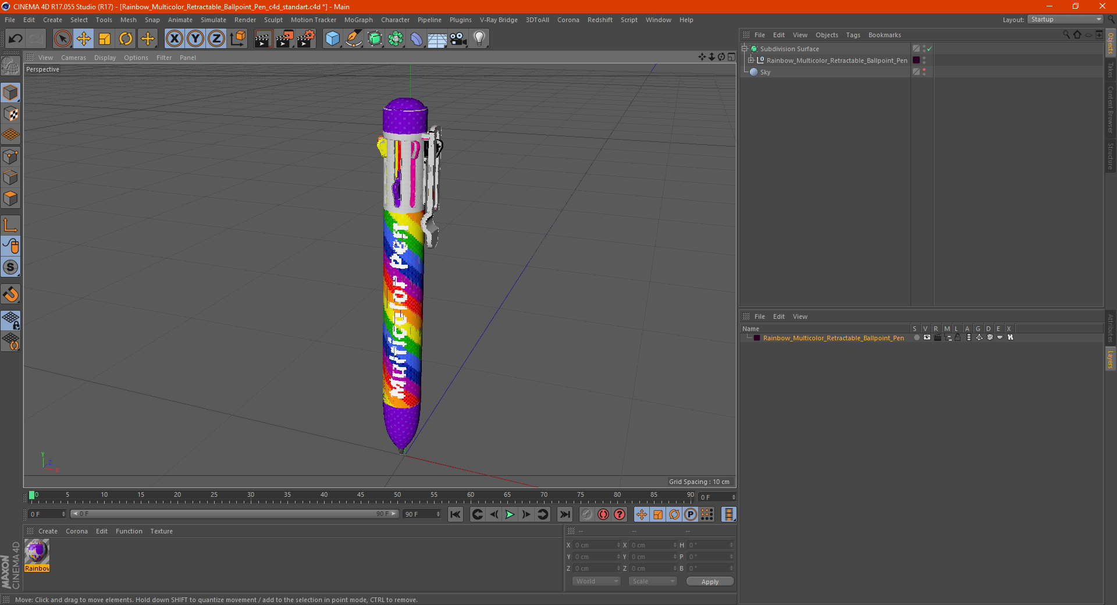Click the green array modeling icon

(396, 39)
